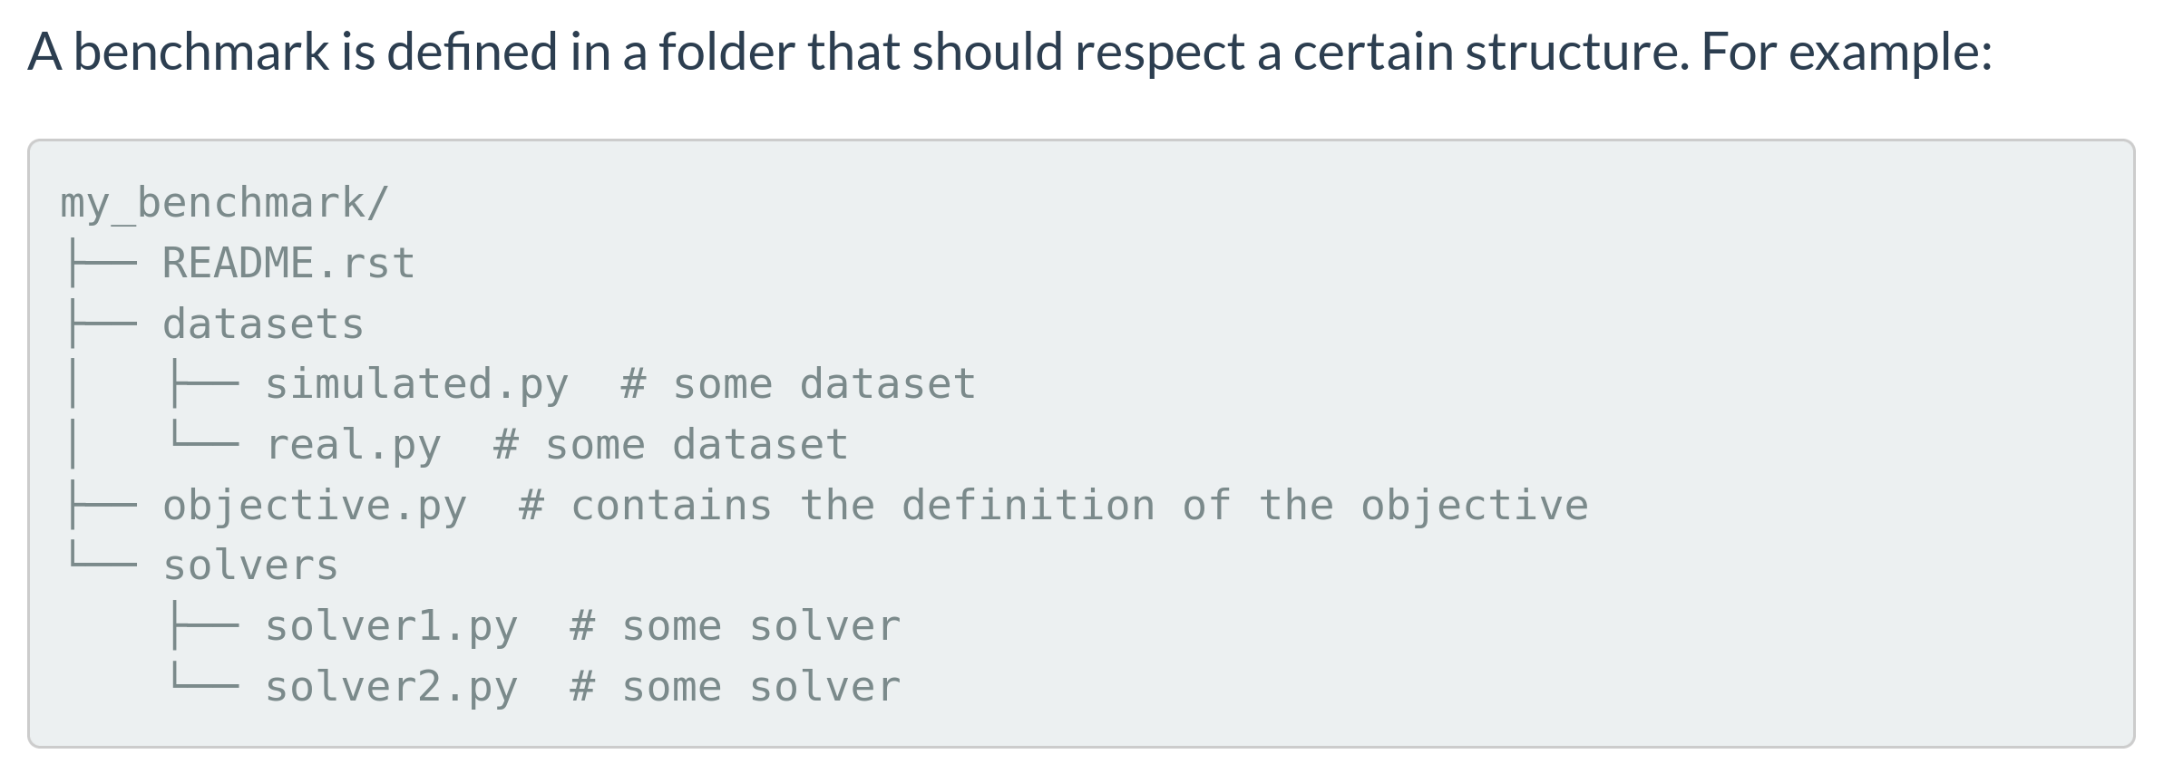This screenshot has height=783, width=2164.
Task: Click the solver2.py file name
Action: pos(391,687)
